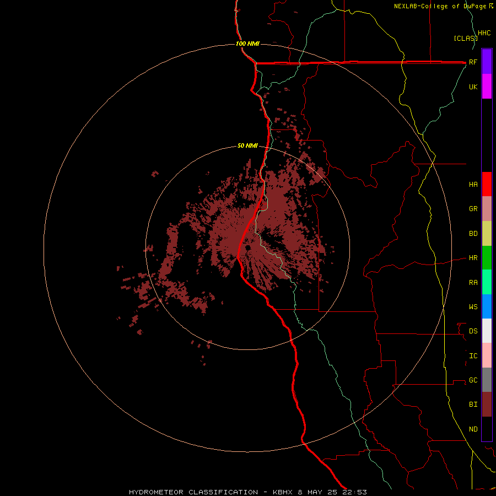Select the dusty pink GR legend swatch
The height and width of the screenshot is (496, 496).
487,209
